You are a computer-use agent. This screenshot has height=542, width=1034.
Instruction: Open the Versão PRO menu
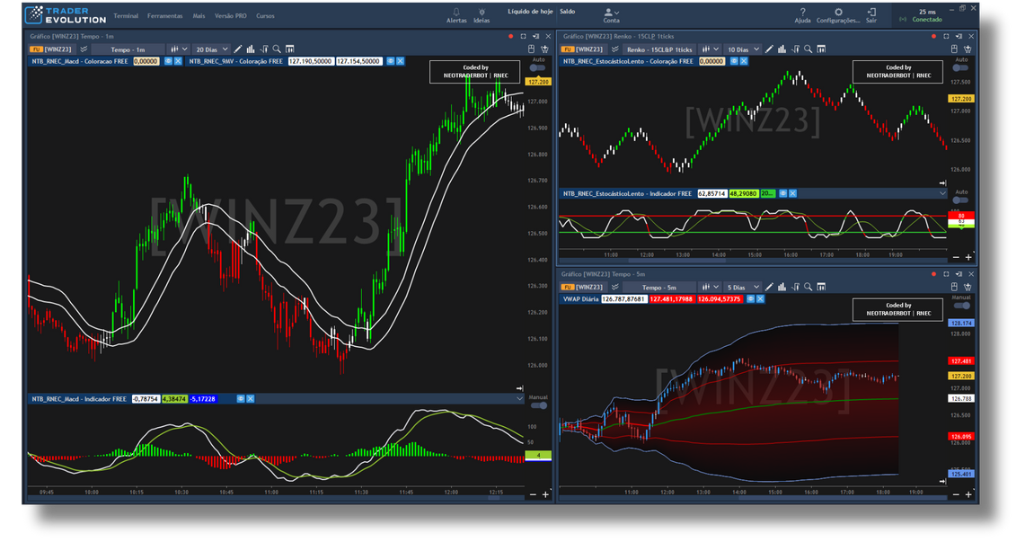pos(231,16)
